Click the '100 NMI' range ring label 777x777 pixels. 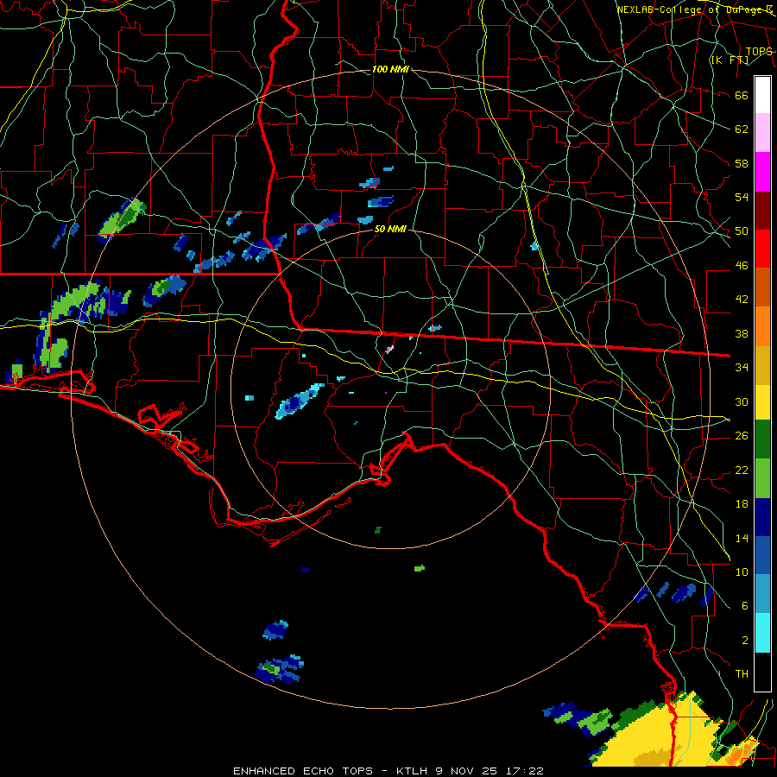(390, 69)
